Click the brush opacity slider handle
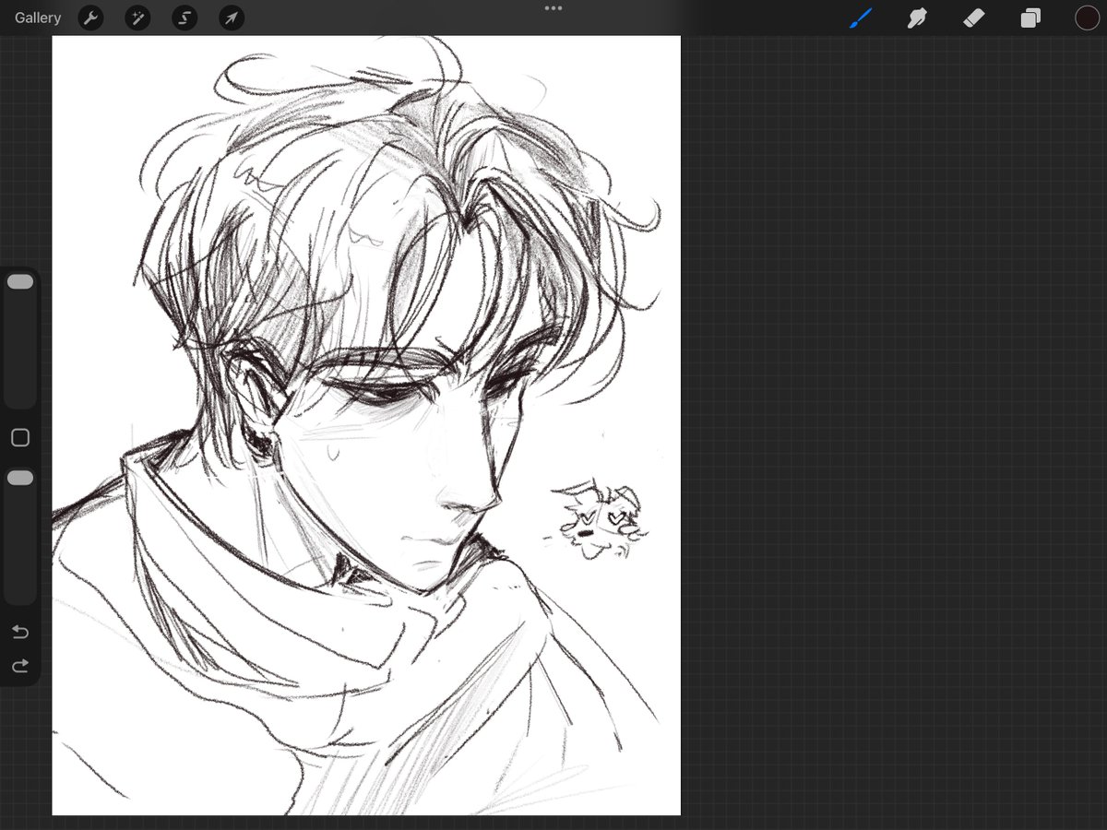Screen dimensions: 1107x830 click(20, 478)
